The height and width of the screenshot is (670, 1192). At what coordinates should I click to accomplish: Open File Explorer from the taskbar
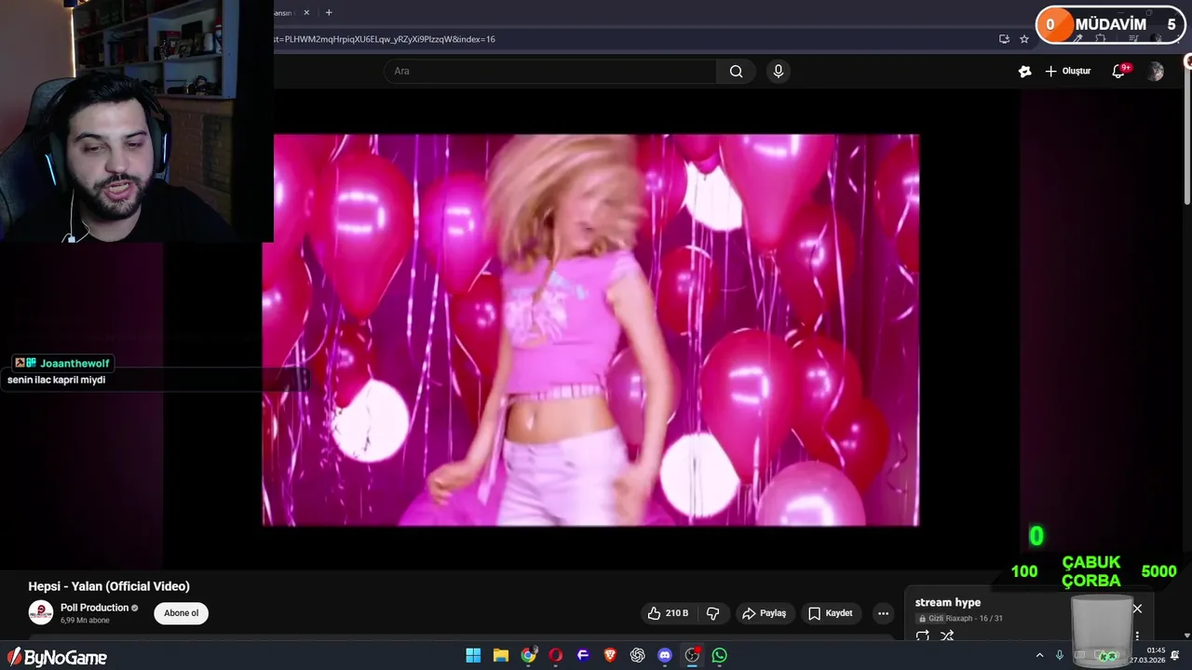click(501, 655)
